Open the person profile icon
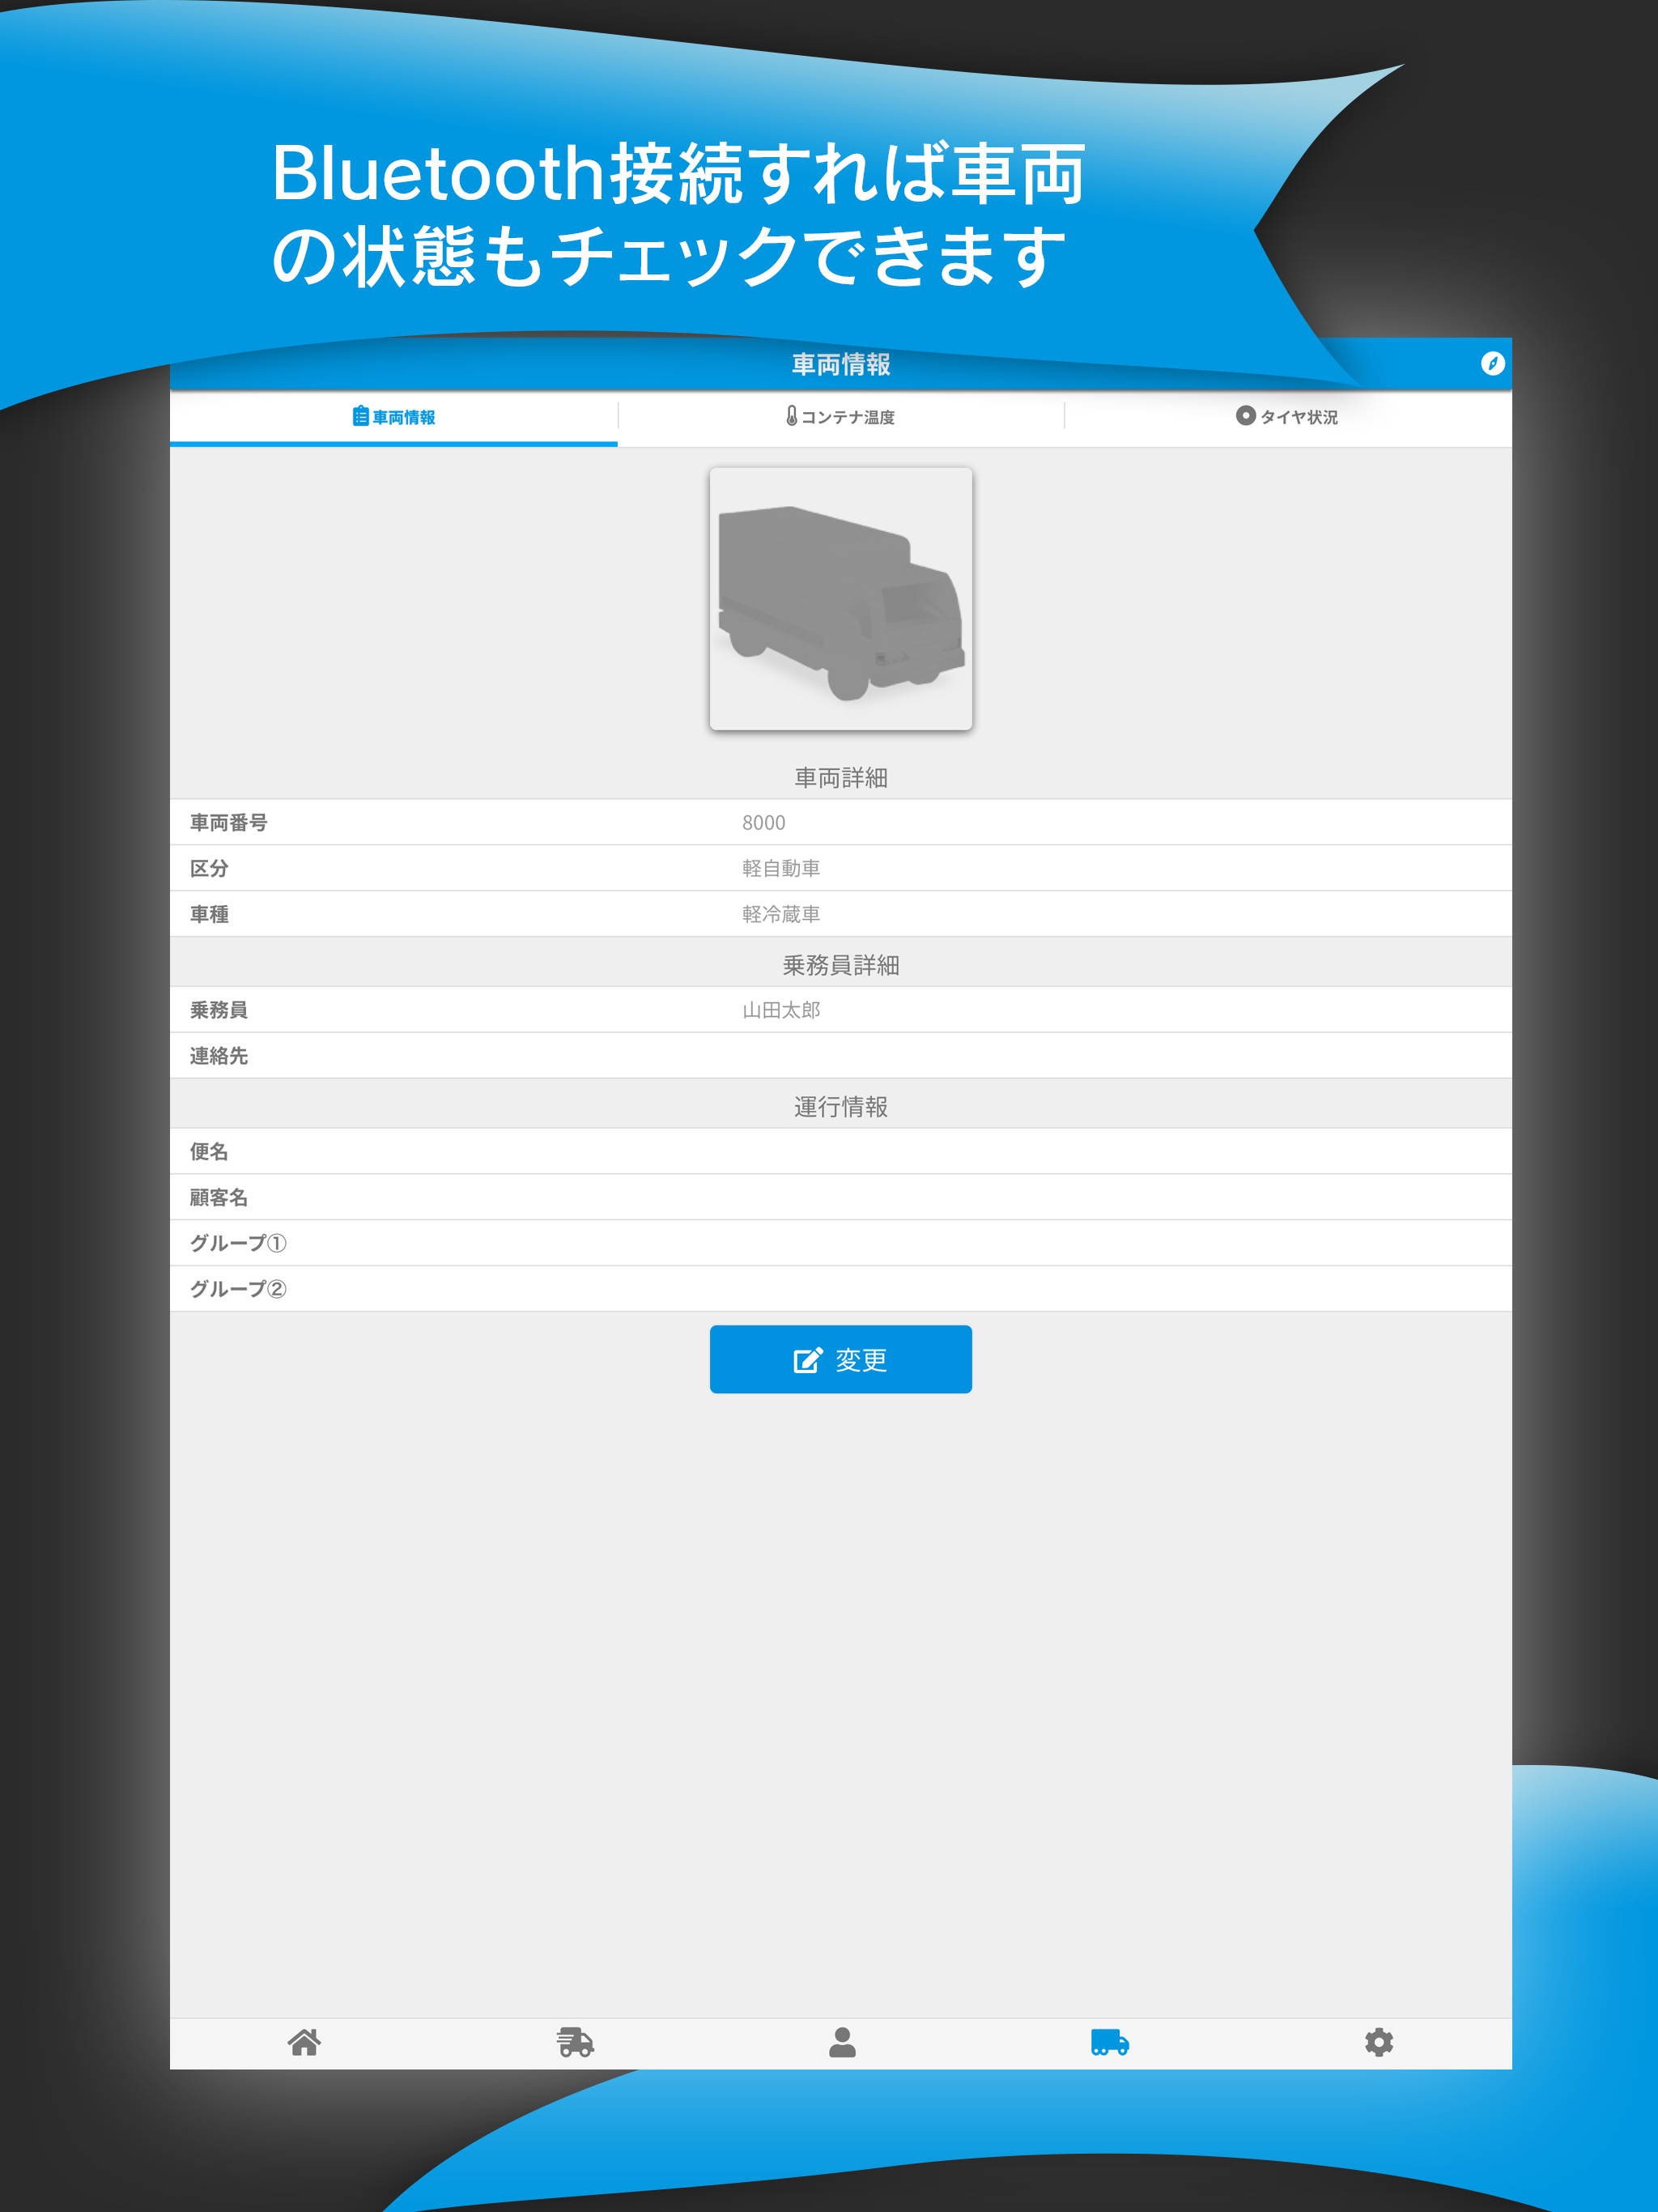Viewport: 1658px width, 2212px height. (842, 2042)
